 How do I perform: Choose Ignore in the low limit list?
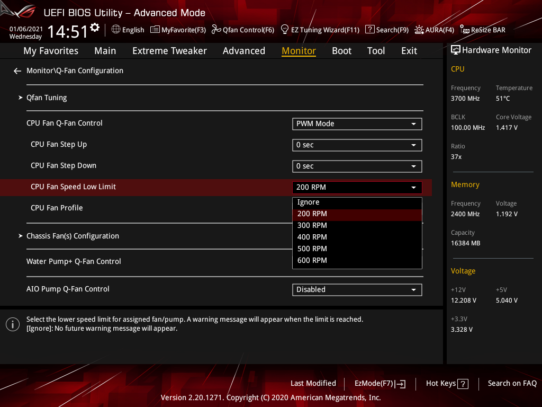[x=357, y=202]
